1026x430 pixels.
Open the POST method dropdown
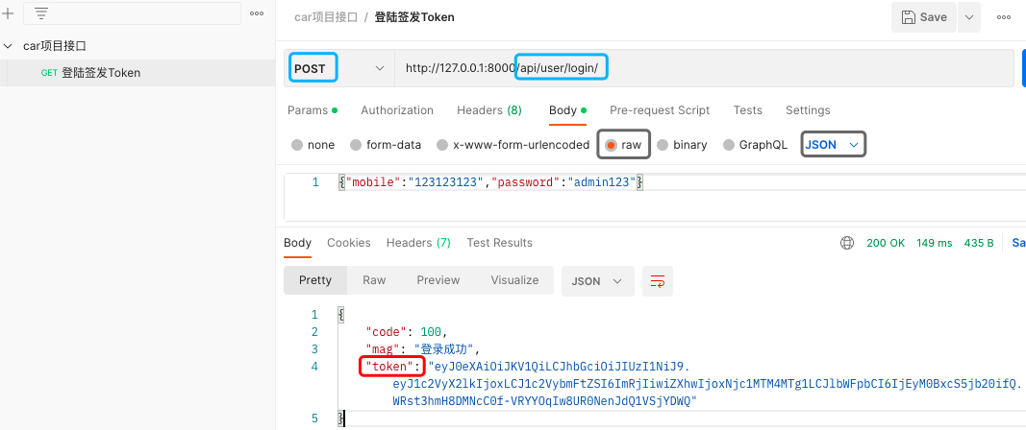pos(338,68)
